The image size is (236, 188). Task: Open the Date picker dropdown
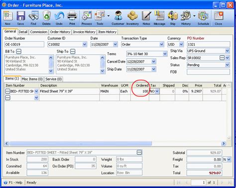point(115,44)
